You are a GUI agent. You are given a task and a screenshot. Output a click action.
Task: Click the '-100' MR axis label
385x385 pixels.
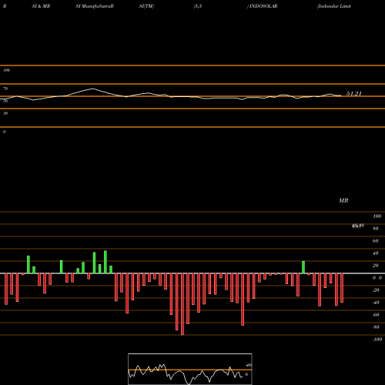coord(377,340)
